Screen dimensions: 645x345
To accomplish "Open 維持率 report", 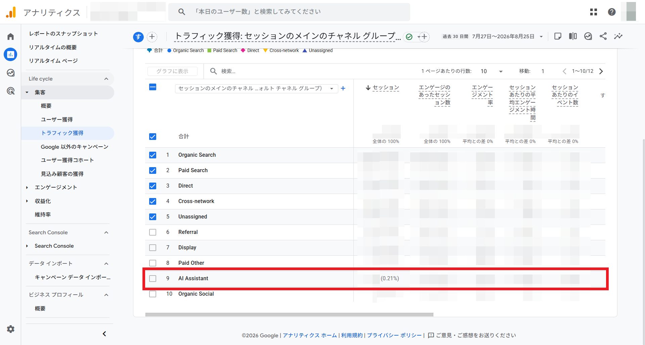I will coord(43,214).
